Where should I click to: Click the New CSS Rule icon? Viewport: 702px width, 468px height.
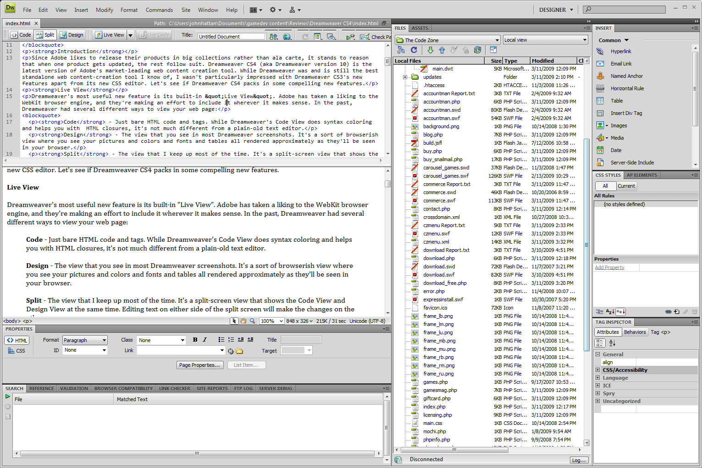[x=677, y=312]
